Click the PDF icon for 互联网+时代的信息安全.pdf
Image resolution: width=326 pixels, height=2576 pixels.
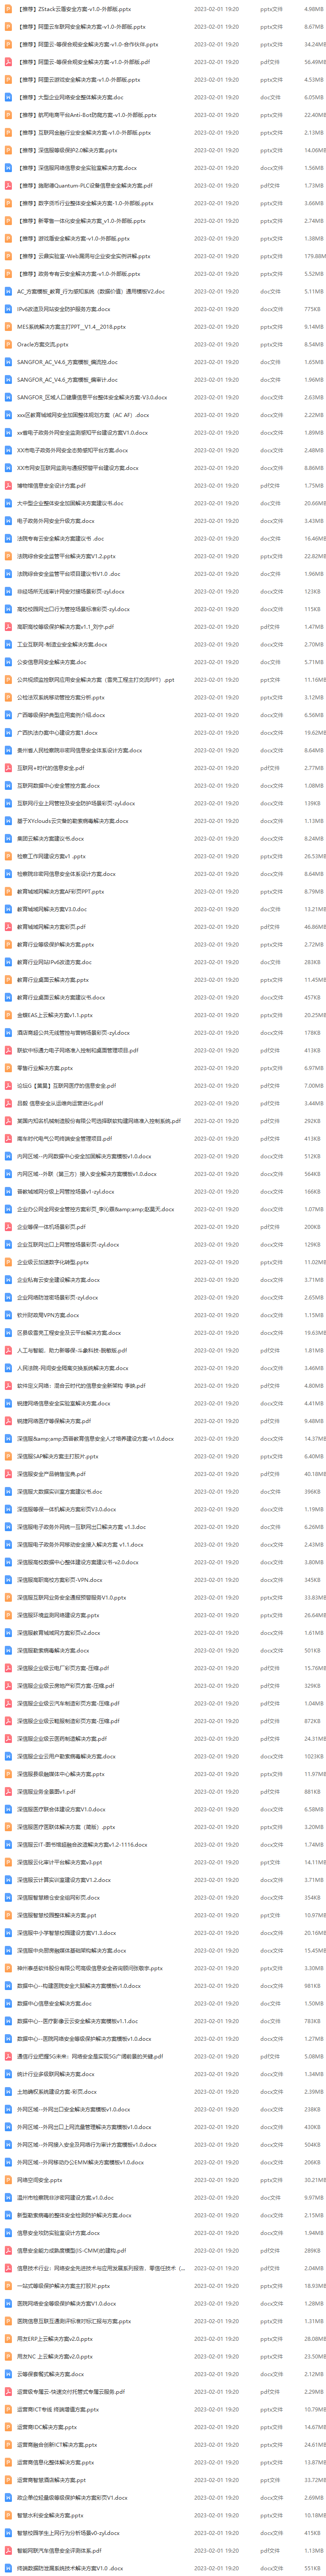pyautogui.click(x=8, y=768)
